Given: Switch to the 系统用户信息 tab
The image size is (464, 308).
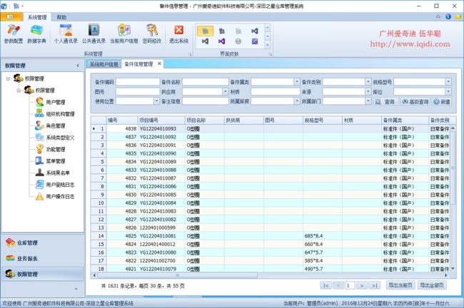Looking at the screenshot, I should point(104,64).
